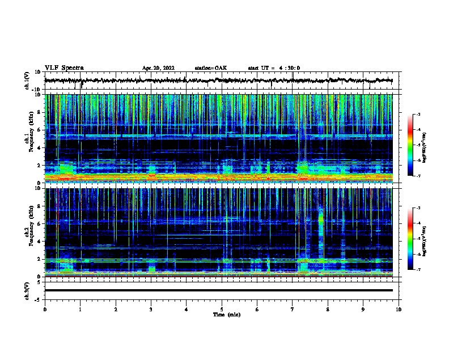
Task: Select the "start UT = 4:30:0" label
Action: [x=274, y=68]
